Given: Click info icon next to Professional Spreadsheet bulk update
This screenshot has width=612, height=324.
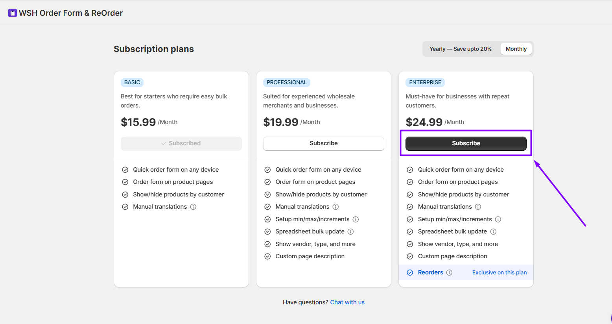Looking at the screenshot, I should pyautogui.click(x=350, y=231).
